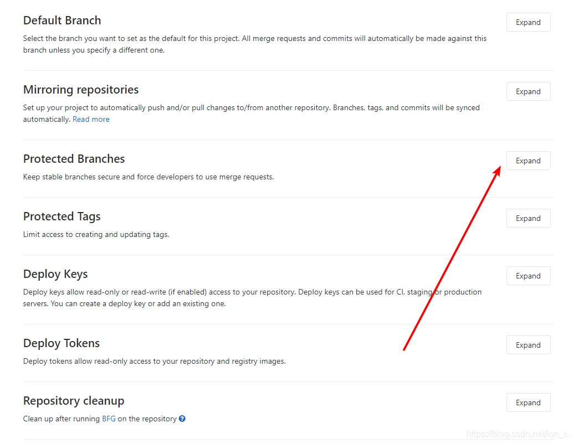Expand the Repository cleanup section
Viewport: 574px width, 444px height.
click(528, 402)
